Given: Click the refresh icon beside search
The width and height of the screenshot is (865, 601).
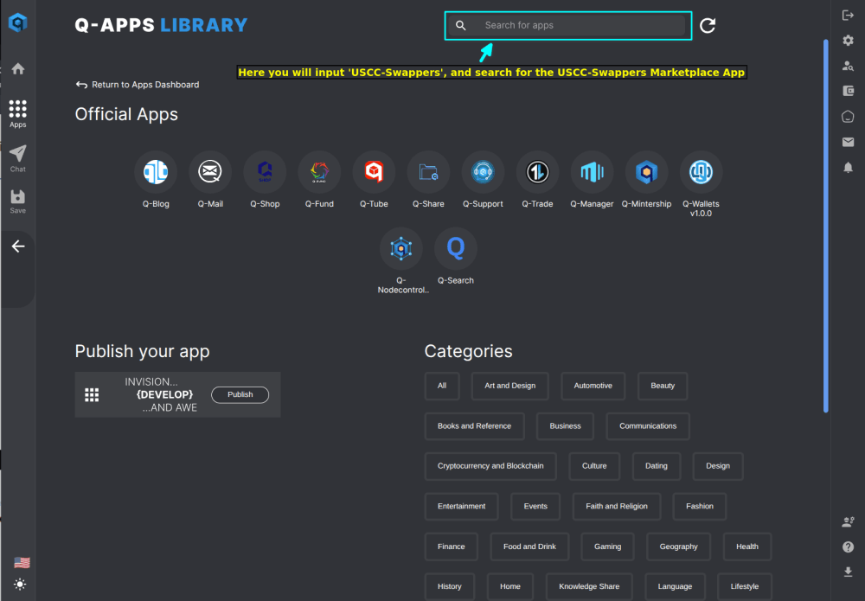Looking at the screenshot, I should [708, 26].
